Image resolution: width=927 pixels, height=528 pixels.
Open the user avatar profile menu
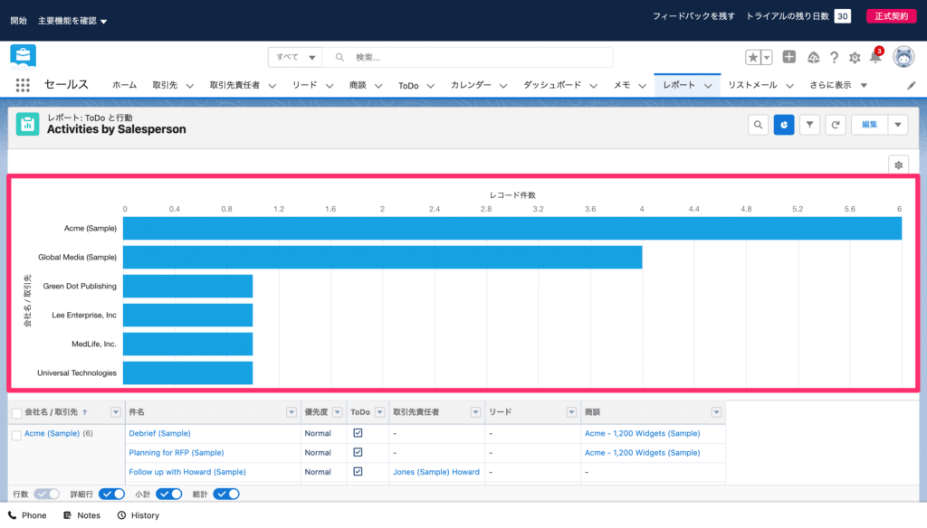903,57
